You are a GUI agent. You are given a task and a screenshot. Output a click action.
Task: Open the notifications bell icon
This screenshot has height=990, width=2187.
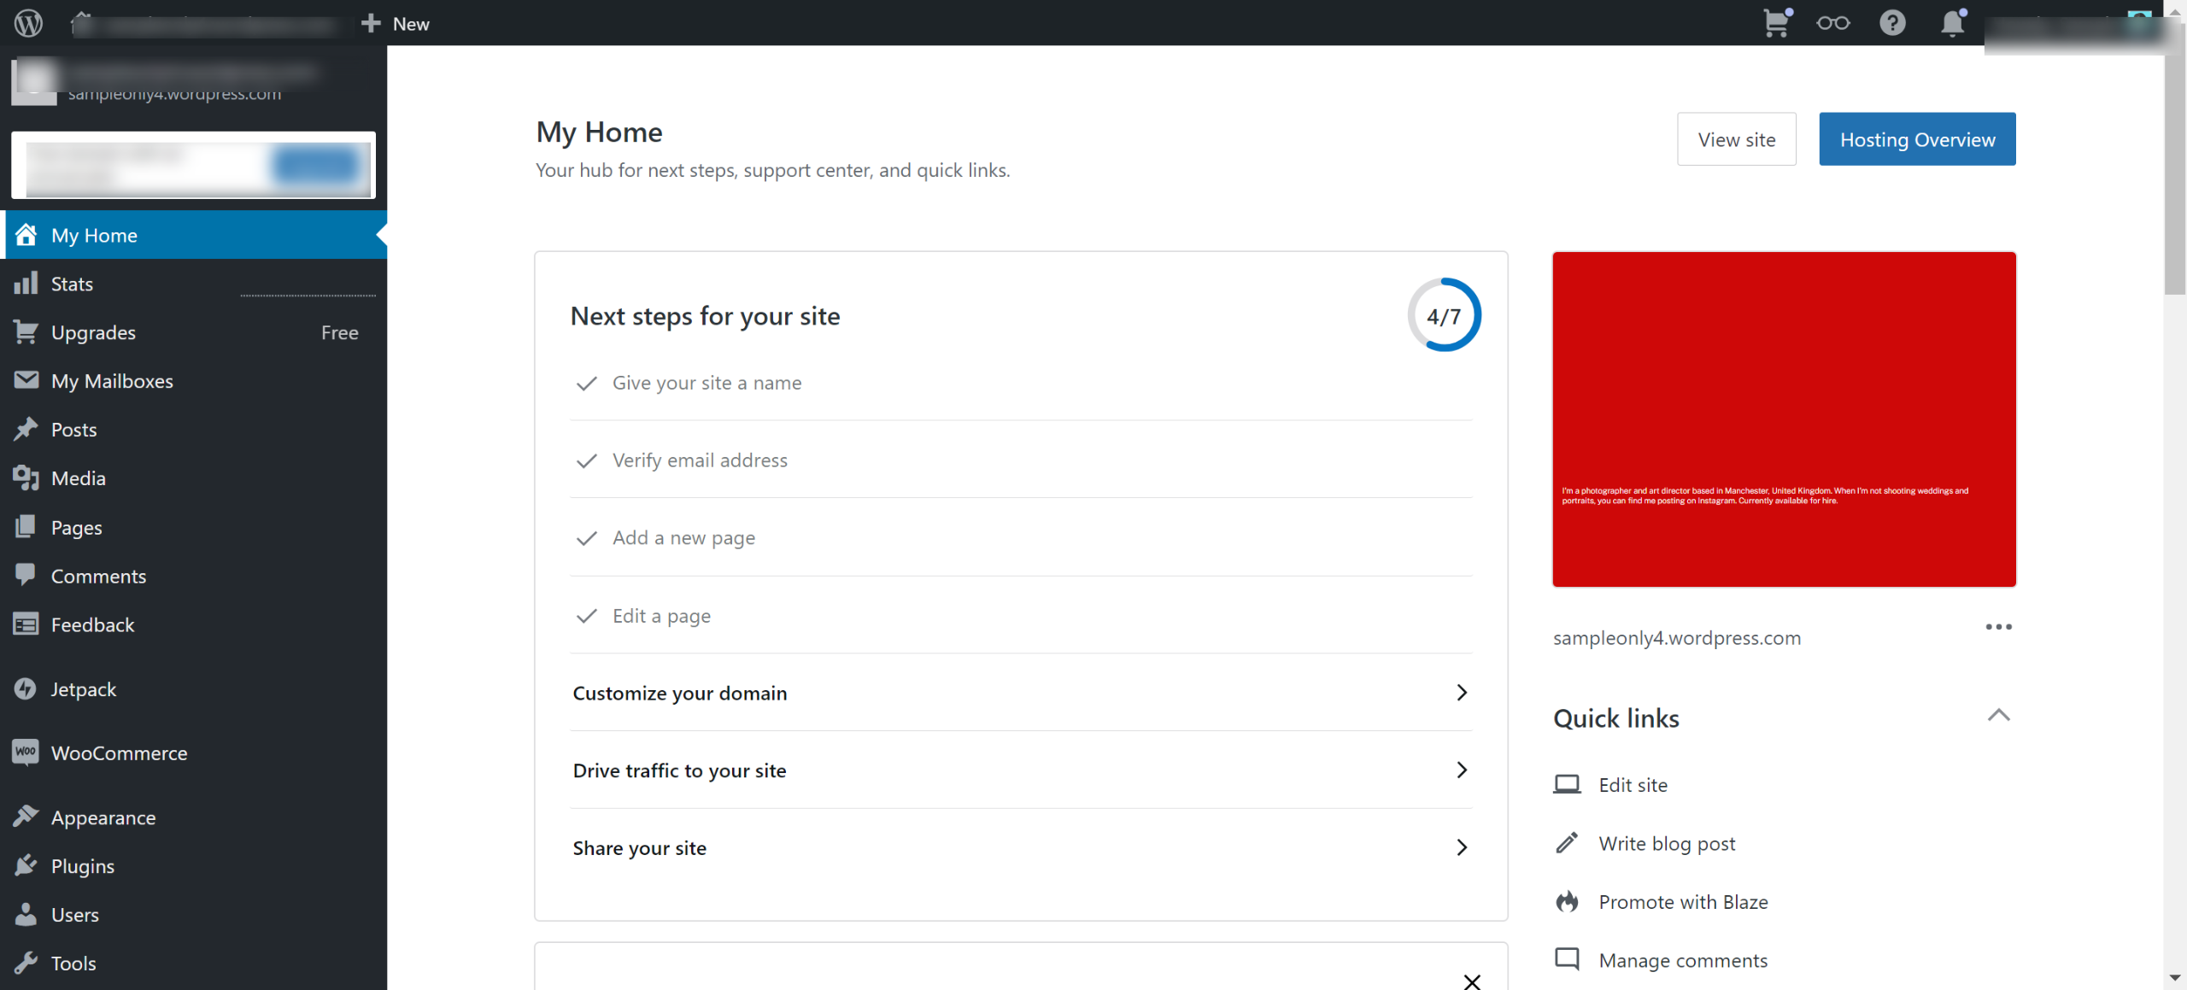[1951, 23]
